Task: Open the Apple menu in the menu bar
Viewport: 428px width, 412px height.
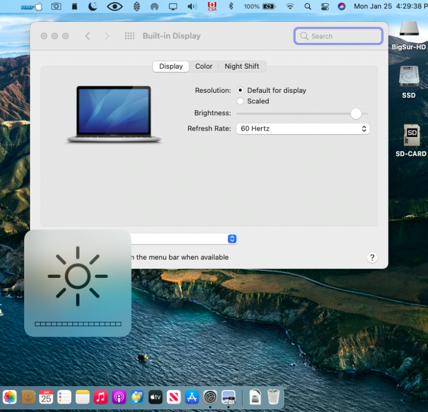Action: point(39,7)
